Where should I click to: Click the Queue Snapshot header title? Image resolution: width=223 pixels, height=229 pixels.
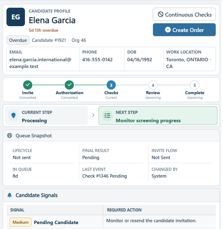point(34,136)
